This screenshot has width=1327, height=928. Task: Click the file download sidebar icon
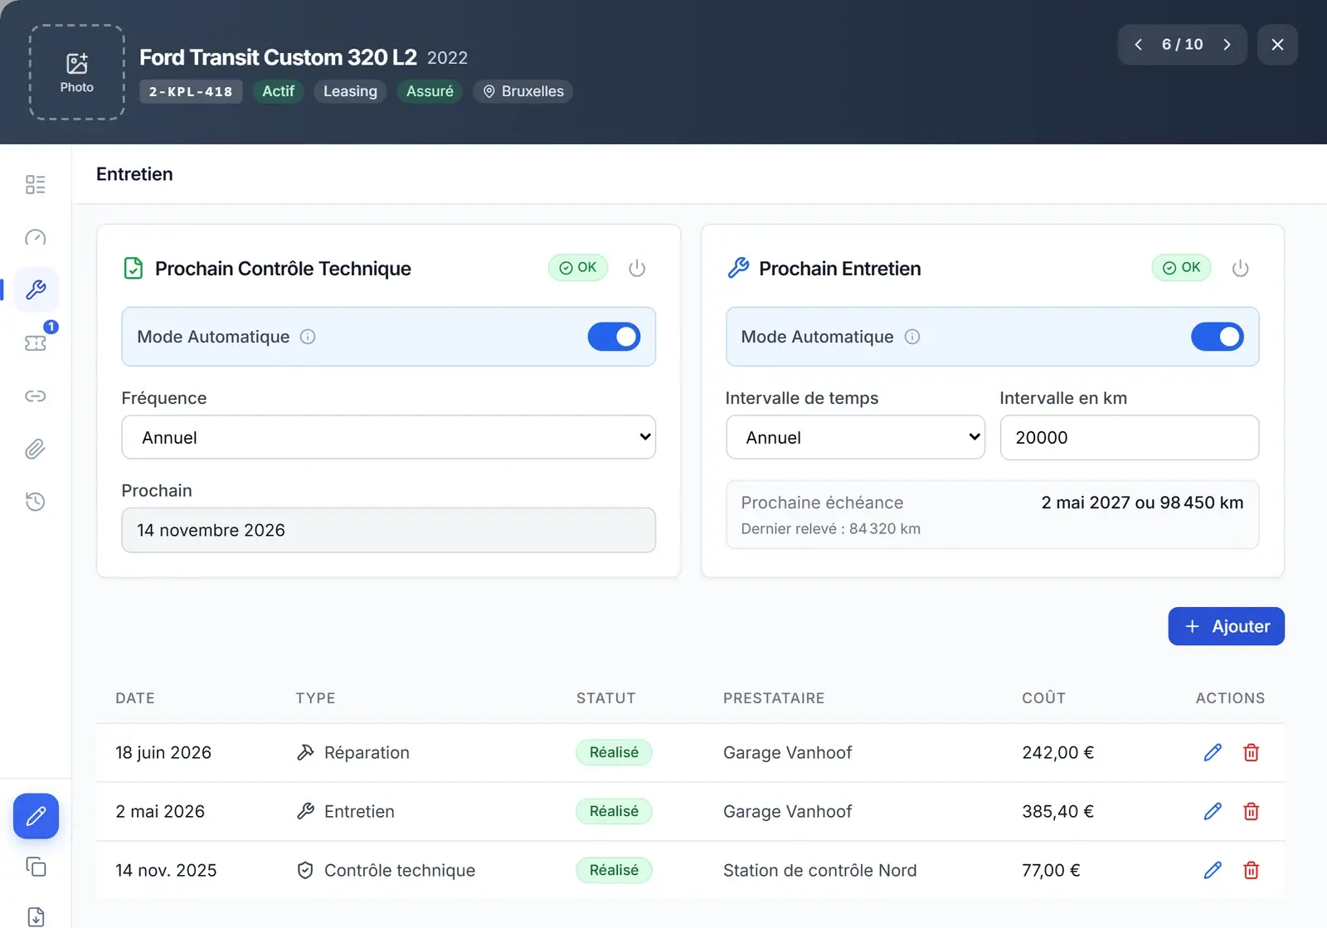[36, 916]
